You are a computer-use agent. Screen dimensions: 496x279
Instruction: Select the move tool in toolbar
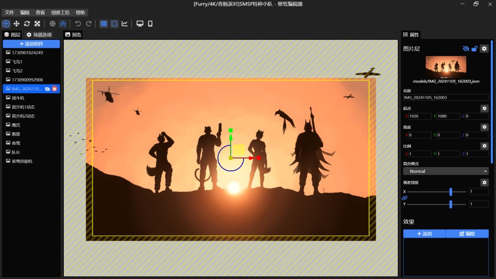tap(17, 23)
